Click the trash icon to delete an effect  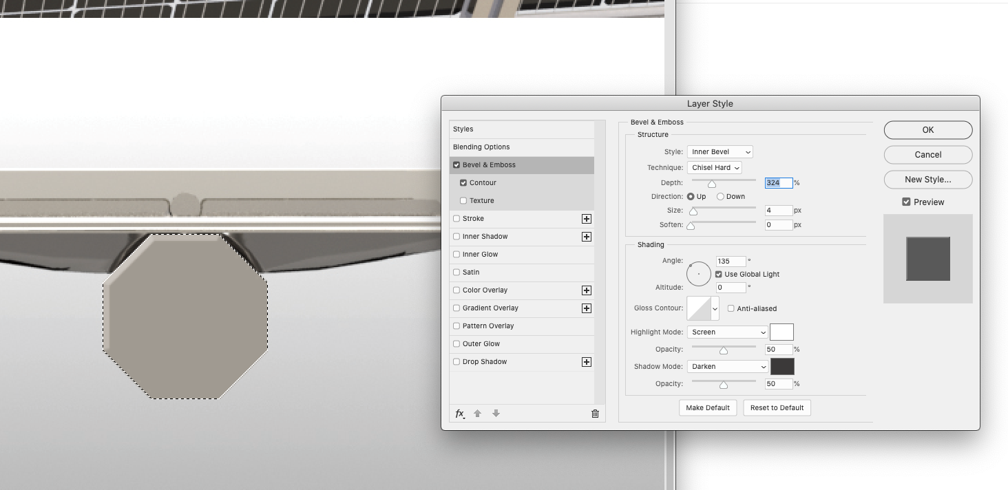pos(594,413)
